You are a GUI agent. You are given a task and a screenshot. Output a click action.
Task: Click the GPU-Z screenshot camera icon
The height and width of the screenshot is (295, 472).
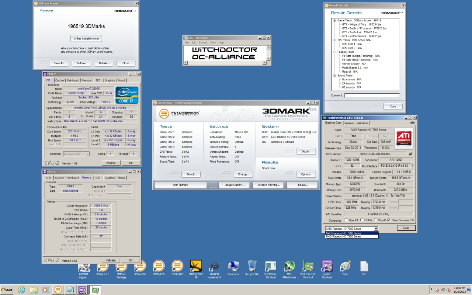pyautogui.click(x=412, y=123)
